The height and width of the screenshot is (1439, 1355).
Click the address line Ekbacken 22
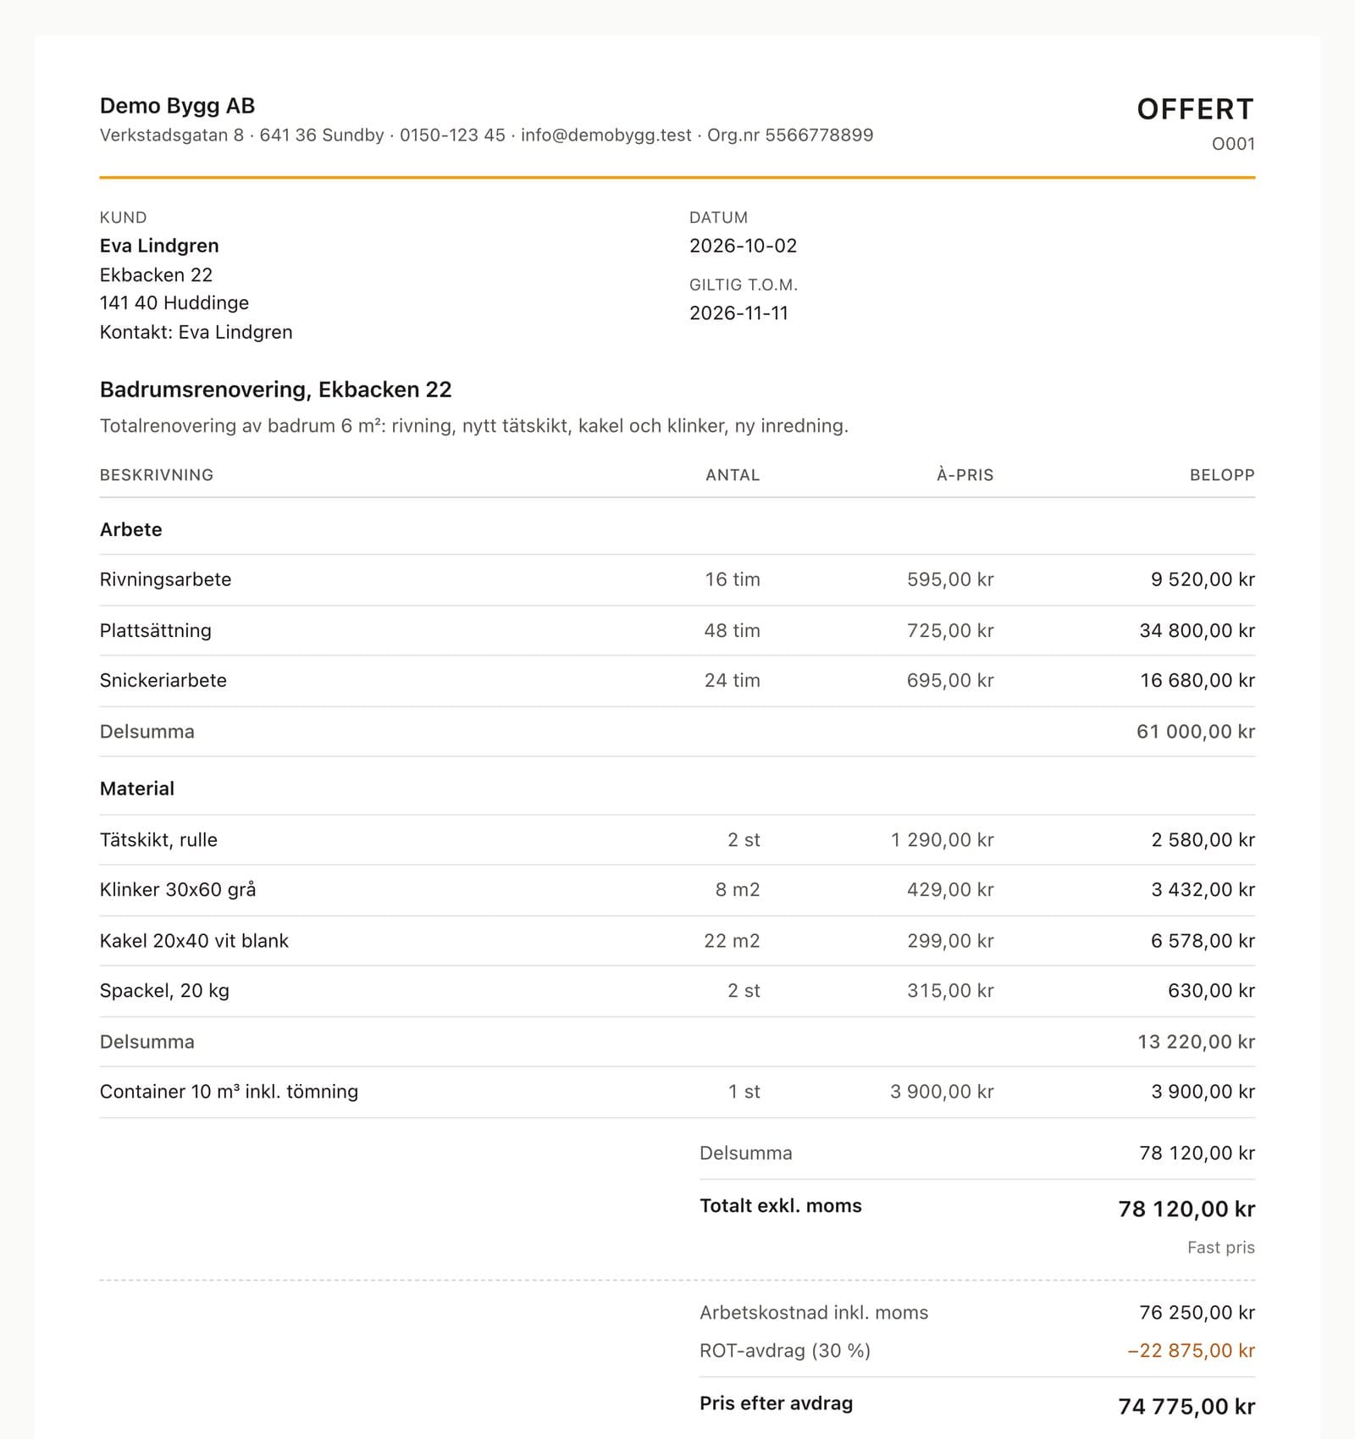[x=156, y=274]
